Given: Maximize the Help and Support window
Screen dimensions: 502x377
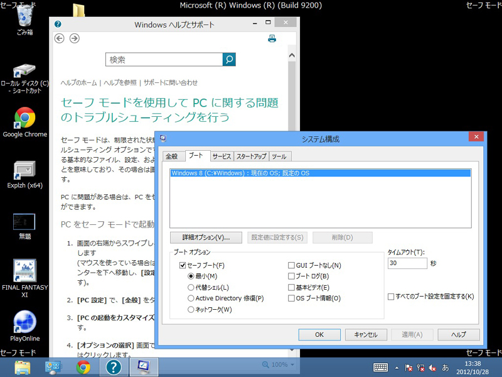Looking at the screenshot, I should coord(269,23).
